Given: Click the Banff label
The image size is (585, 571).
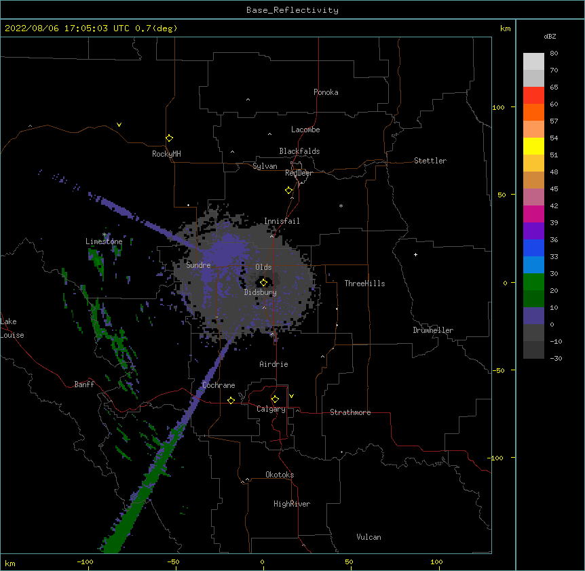Looking at the screenshot, I should (x=84, y=385).
